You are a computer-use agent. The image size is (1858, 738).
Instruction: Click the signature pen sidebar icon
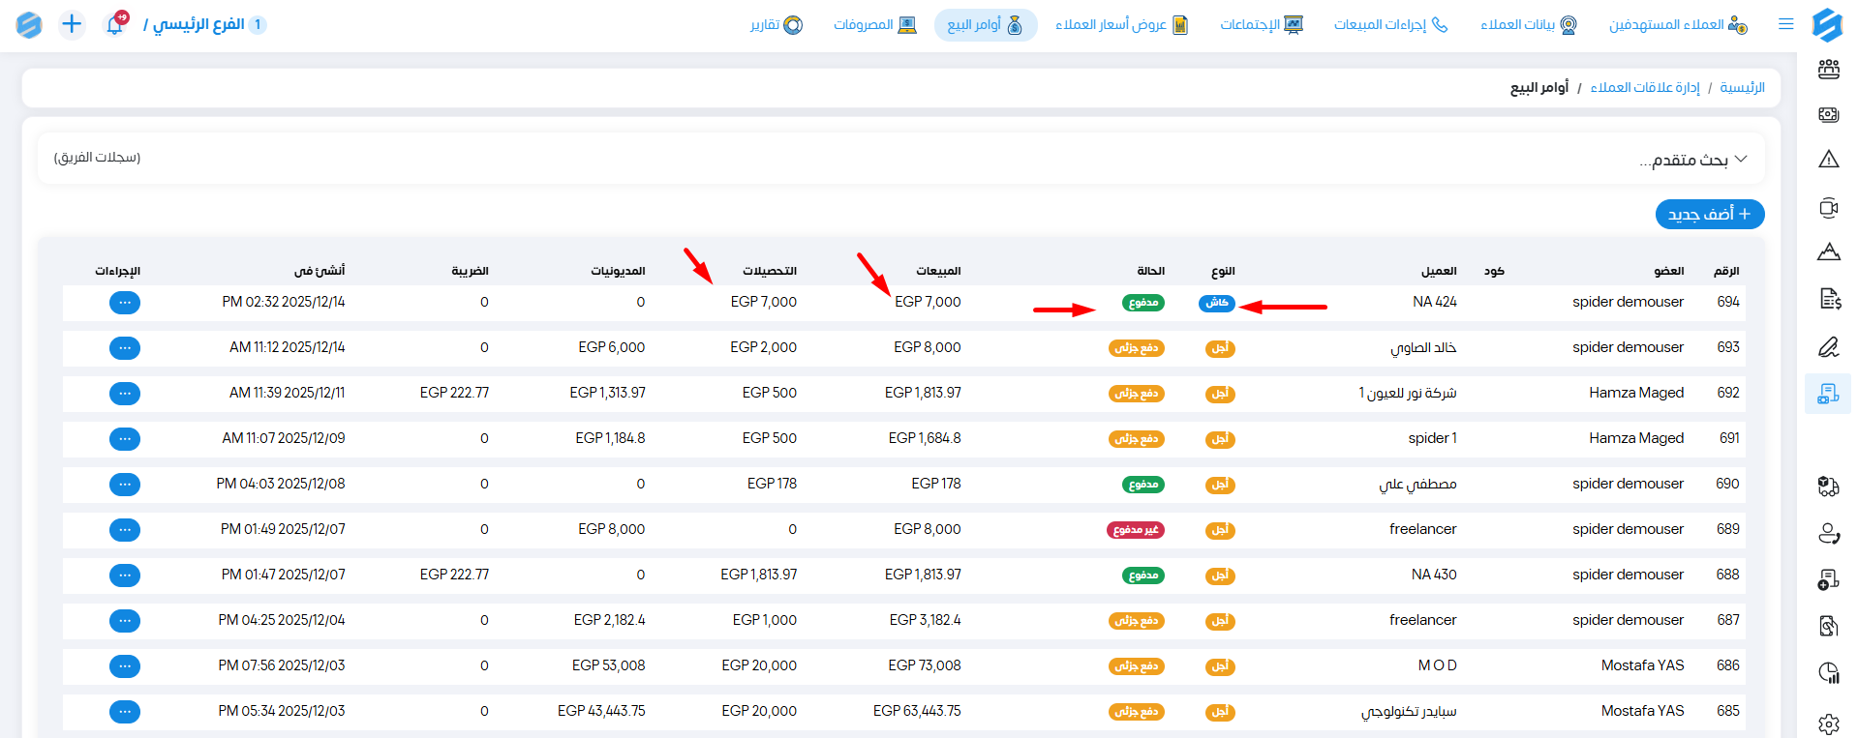tap(1828, 346)
